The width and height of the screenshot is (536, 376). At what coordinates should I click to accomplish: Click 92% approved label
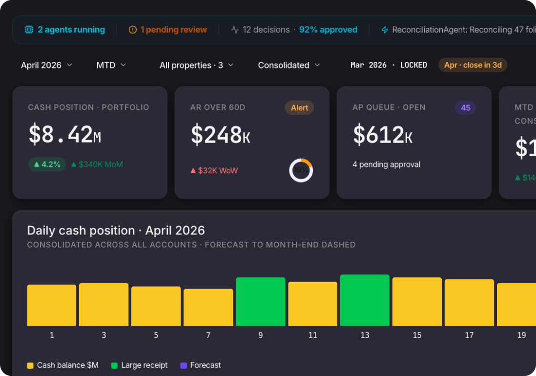tap(328, 30)
